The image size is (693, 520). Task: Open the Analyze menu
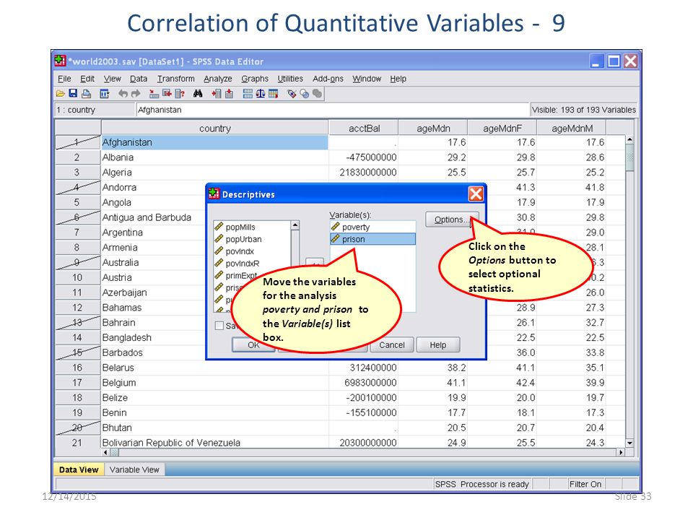click(x=218, y=79)
